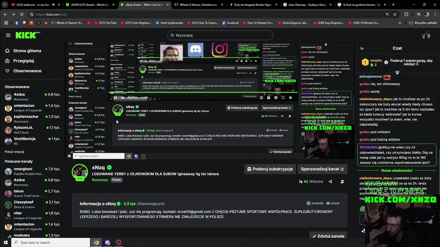Image resolution: width=440 pixels, height=247 pixels.
Task: Collapse the chat panel with arrow icon
Action: 362,48
